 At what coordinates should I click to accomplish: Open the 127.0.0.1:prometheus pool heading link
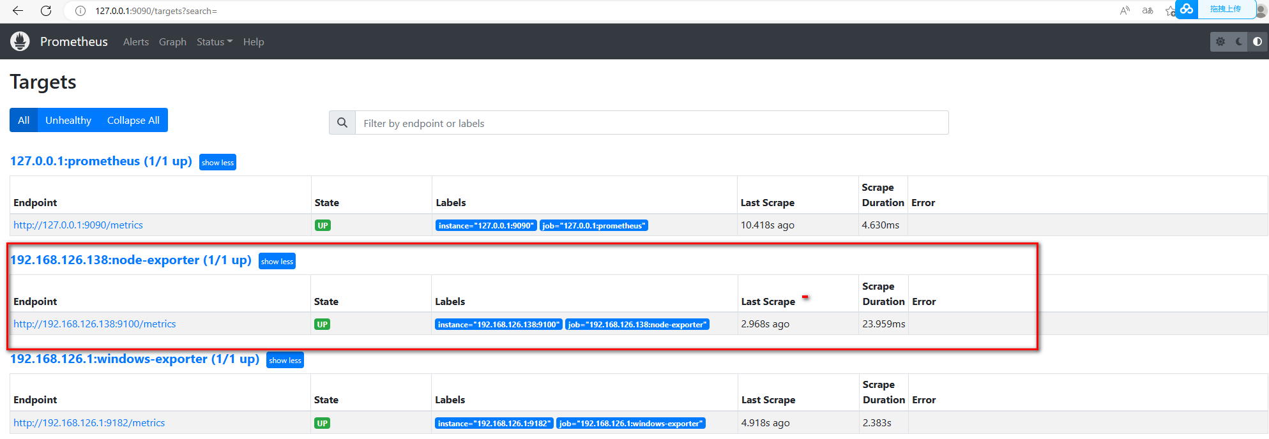pyautogui.click(x=101, y=161)
